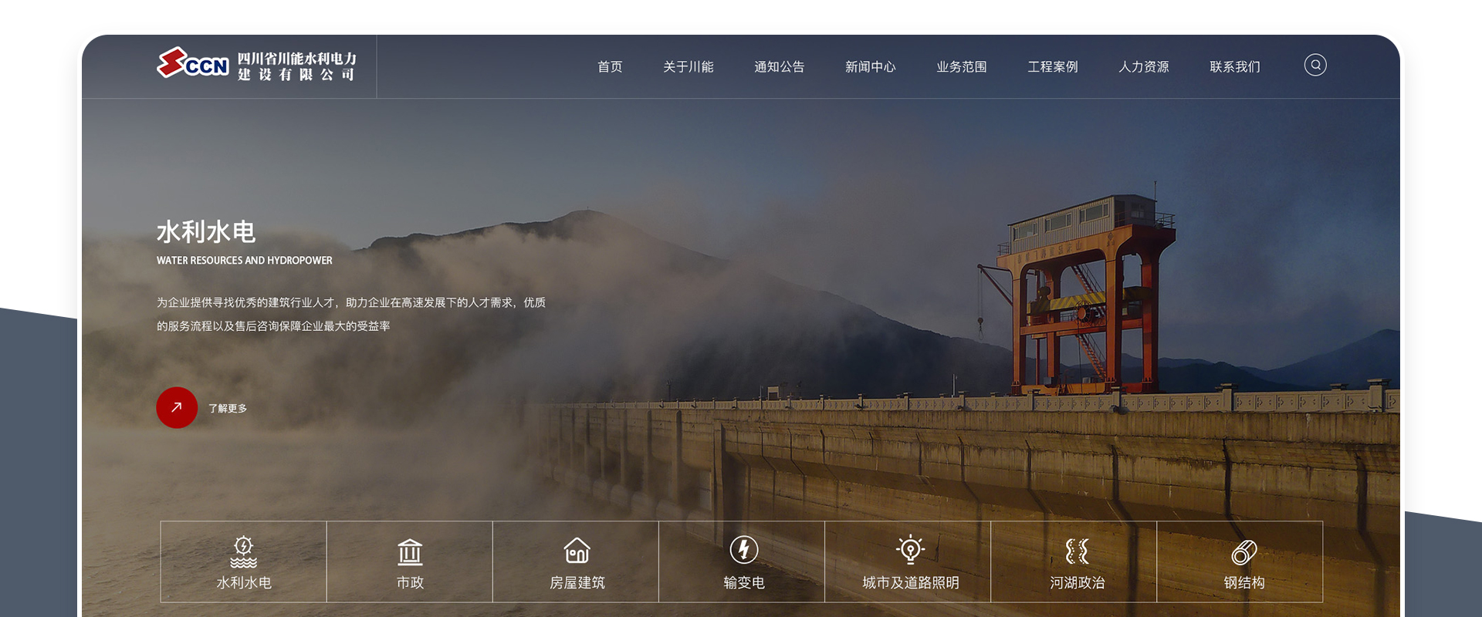Viewport: 1482px width, 617px height.
Task: Navigate to 新闻中心
Action: 870,67
